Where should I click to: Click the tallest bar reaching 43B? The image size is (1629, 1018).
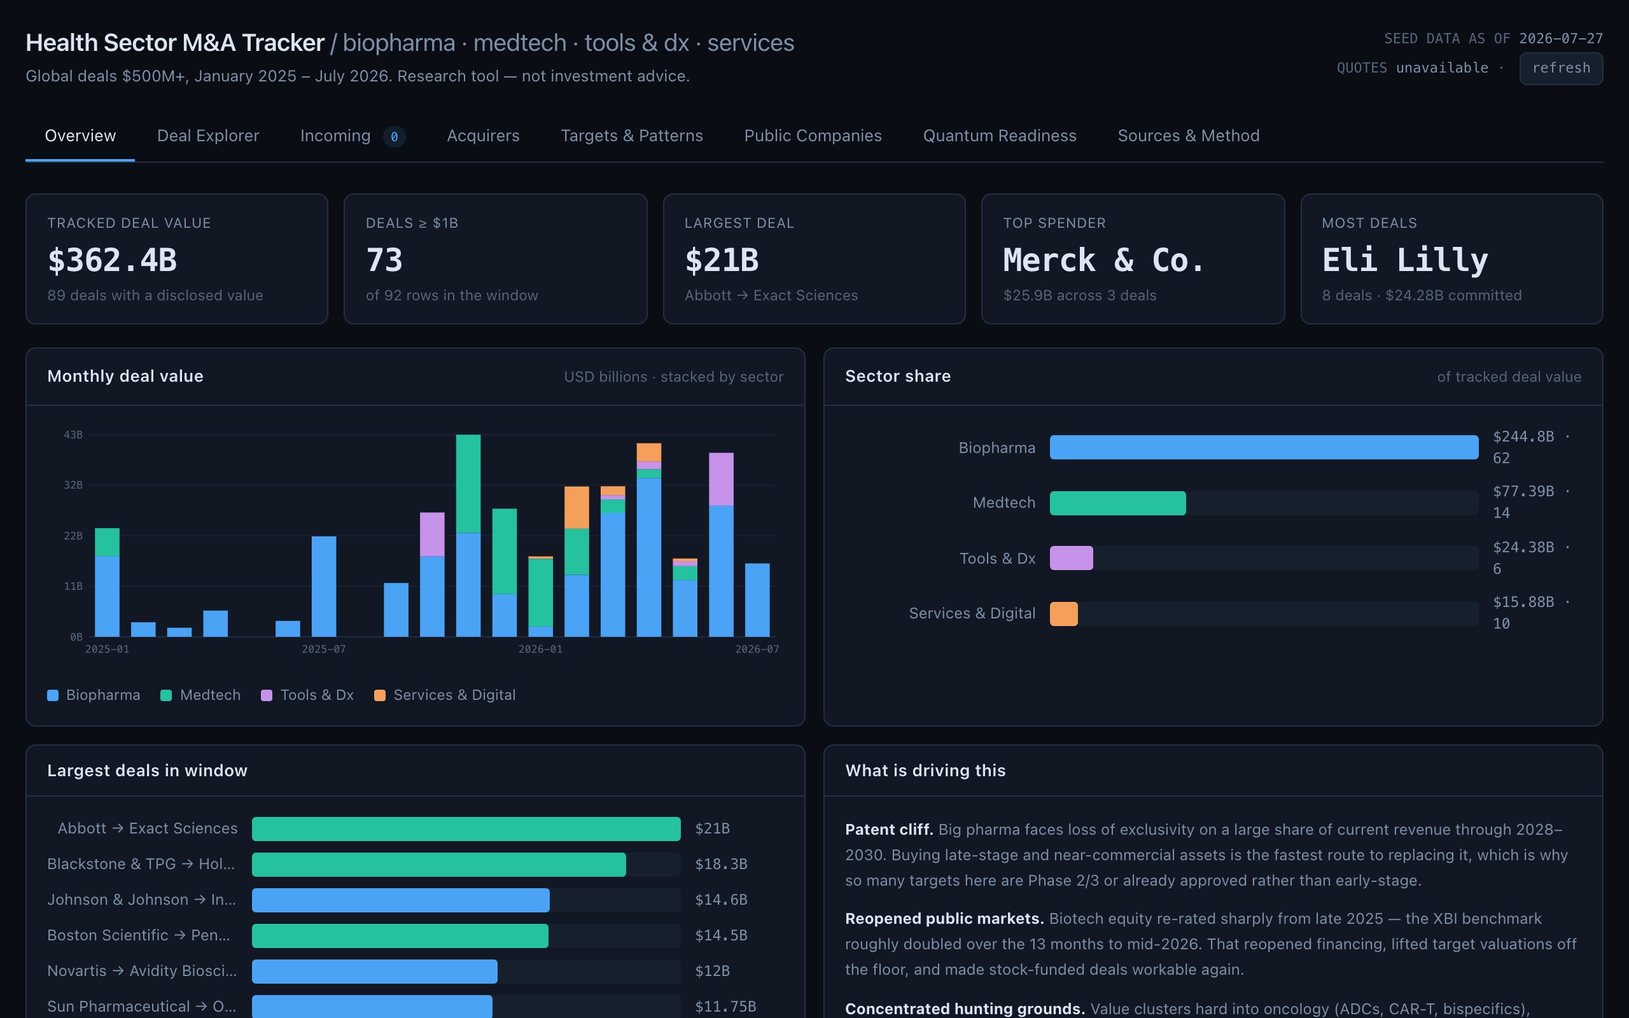tap(468, 535)
